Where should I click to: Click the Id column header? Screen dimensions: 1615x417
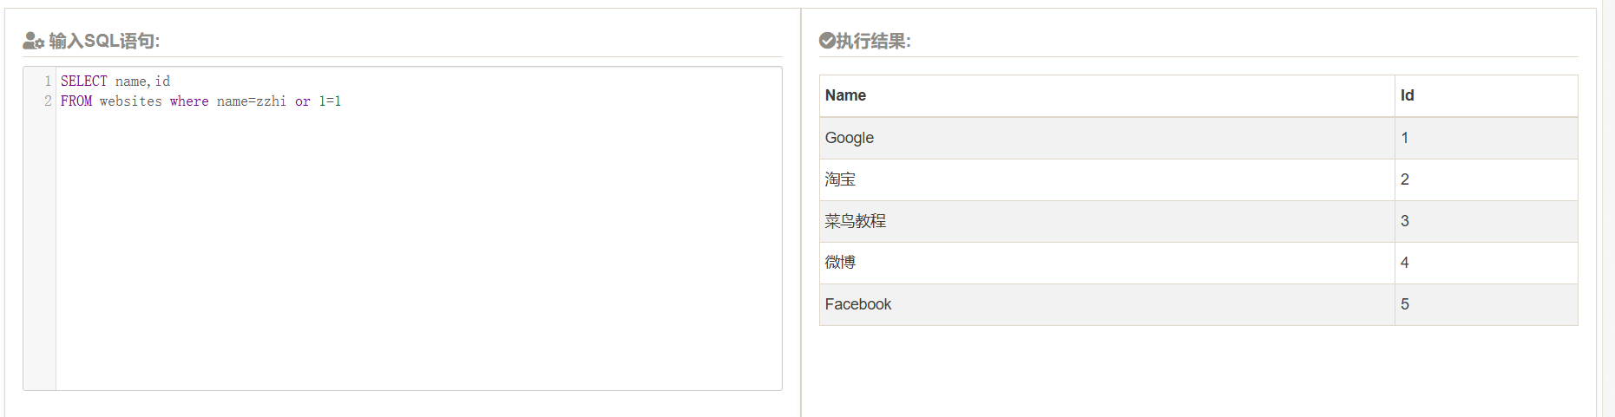pyautogui.click(x=1407, y=95)
